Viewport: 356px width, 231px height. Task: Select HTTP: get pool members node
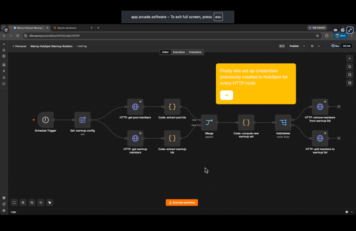[135, 107]
